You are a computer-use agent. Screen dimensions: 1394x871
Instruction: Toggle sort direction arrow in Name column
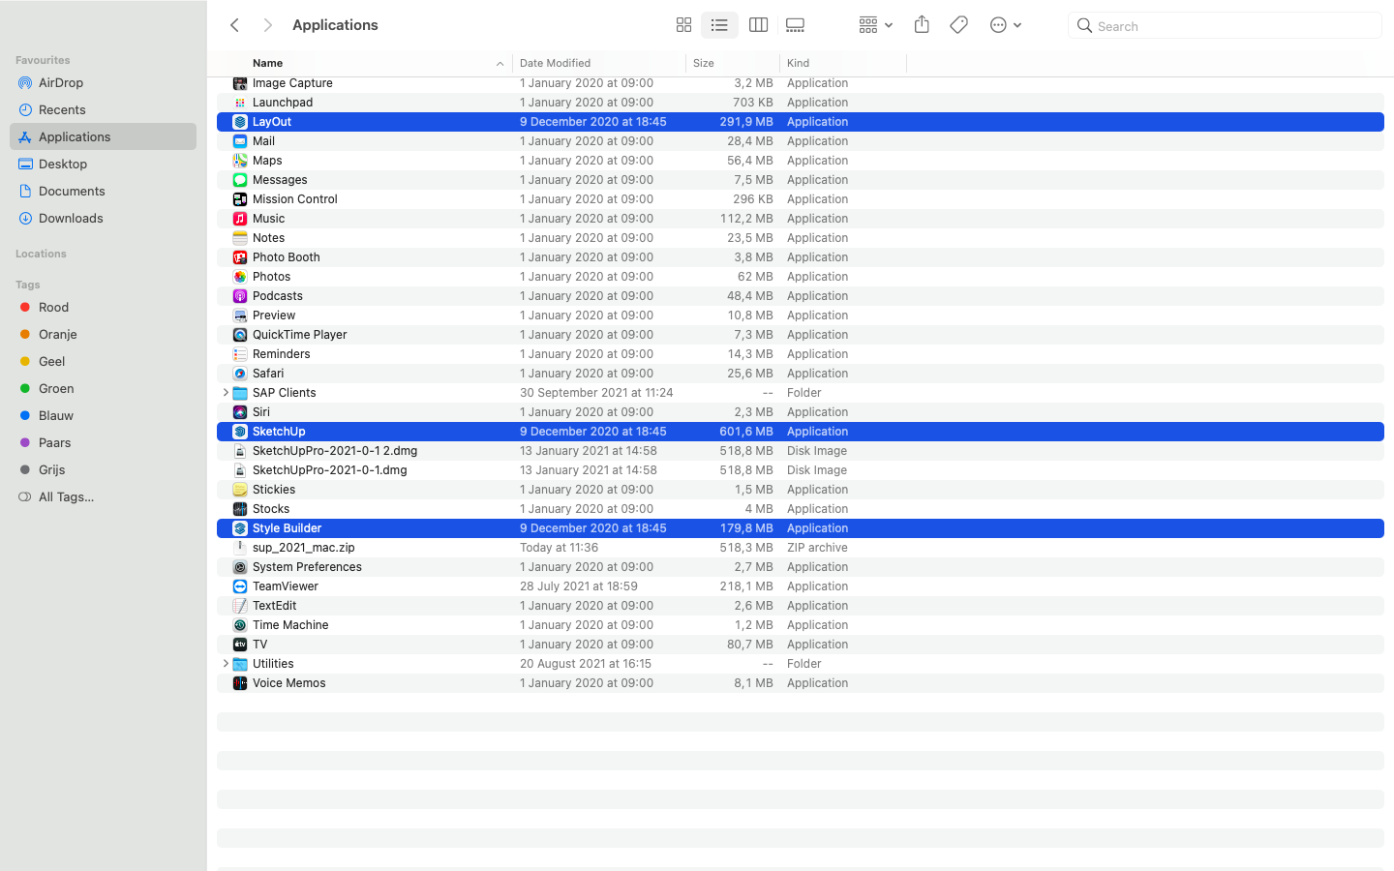click(x=500, y=64)
